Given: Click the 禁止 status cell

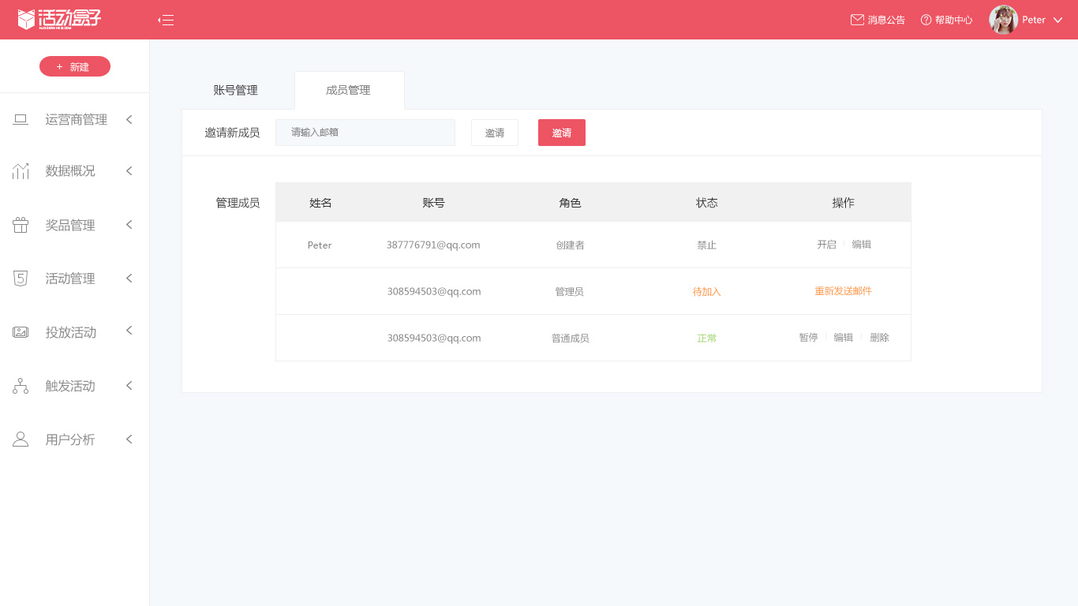Looking at the screenshot, I should pyautogui.click(x=707, y=245).
